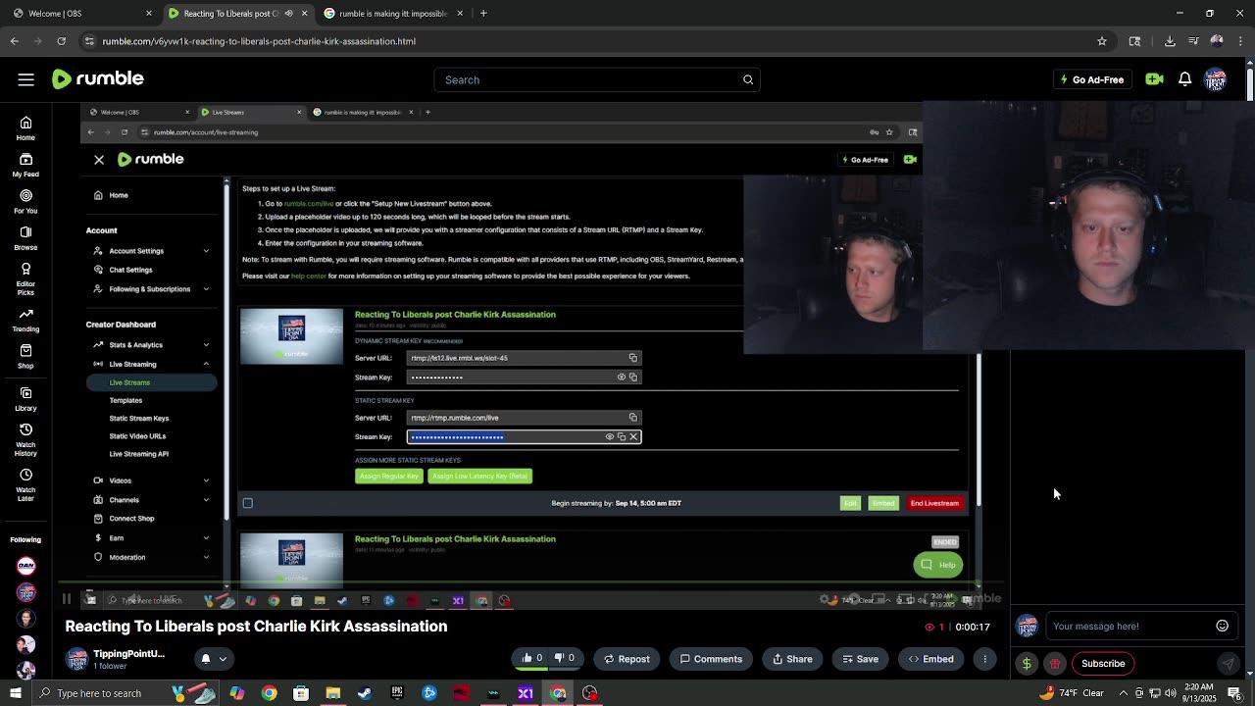Select Live Streaming API in the streamed video
Screen dimensions: 1255x706
(x=139, y=454)
